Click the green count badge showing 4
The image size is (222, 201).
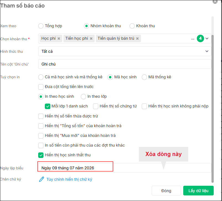coord(200,38)
